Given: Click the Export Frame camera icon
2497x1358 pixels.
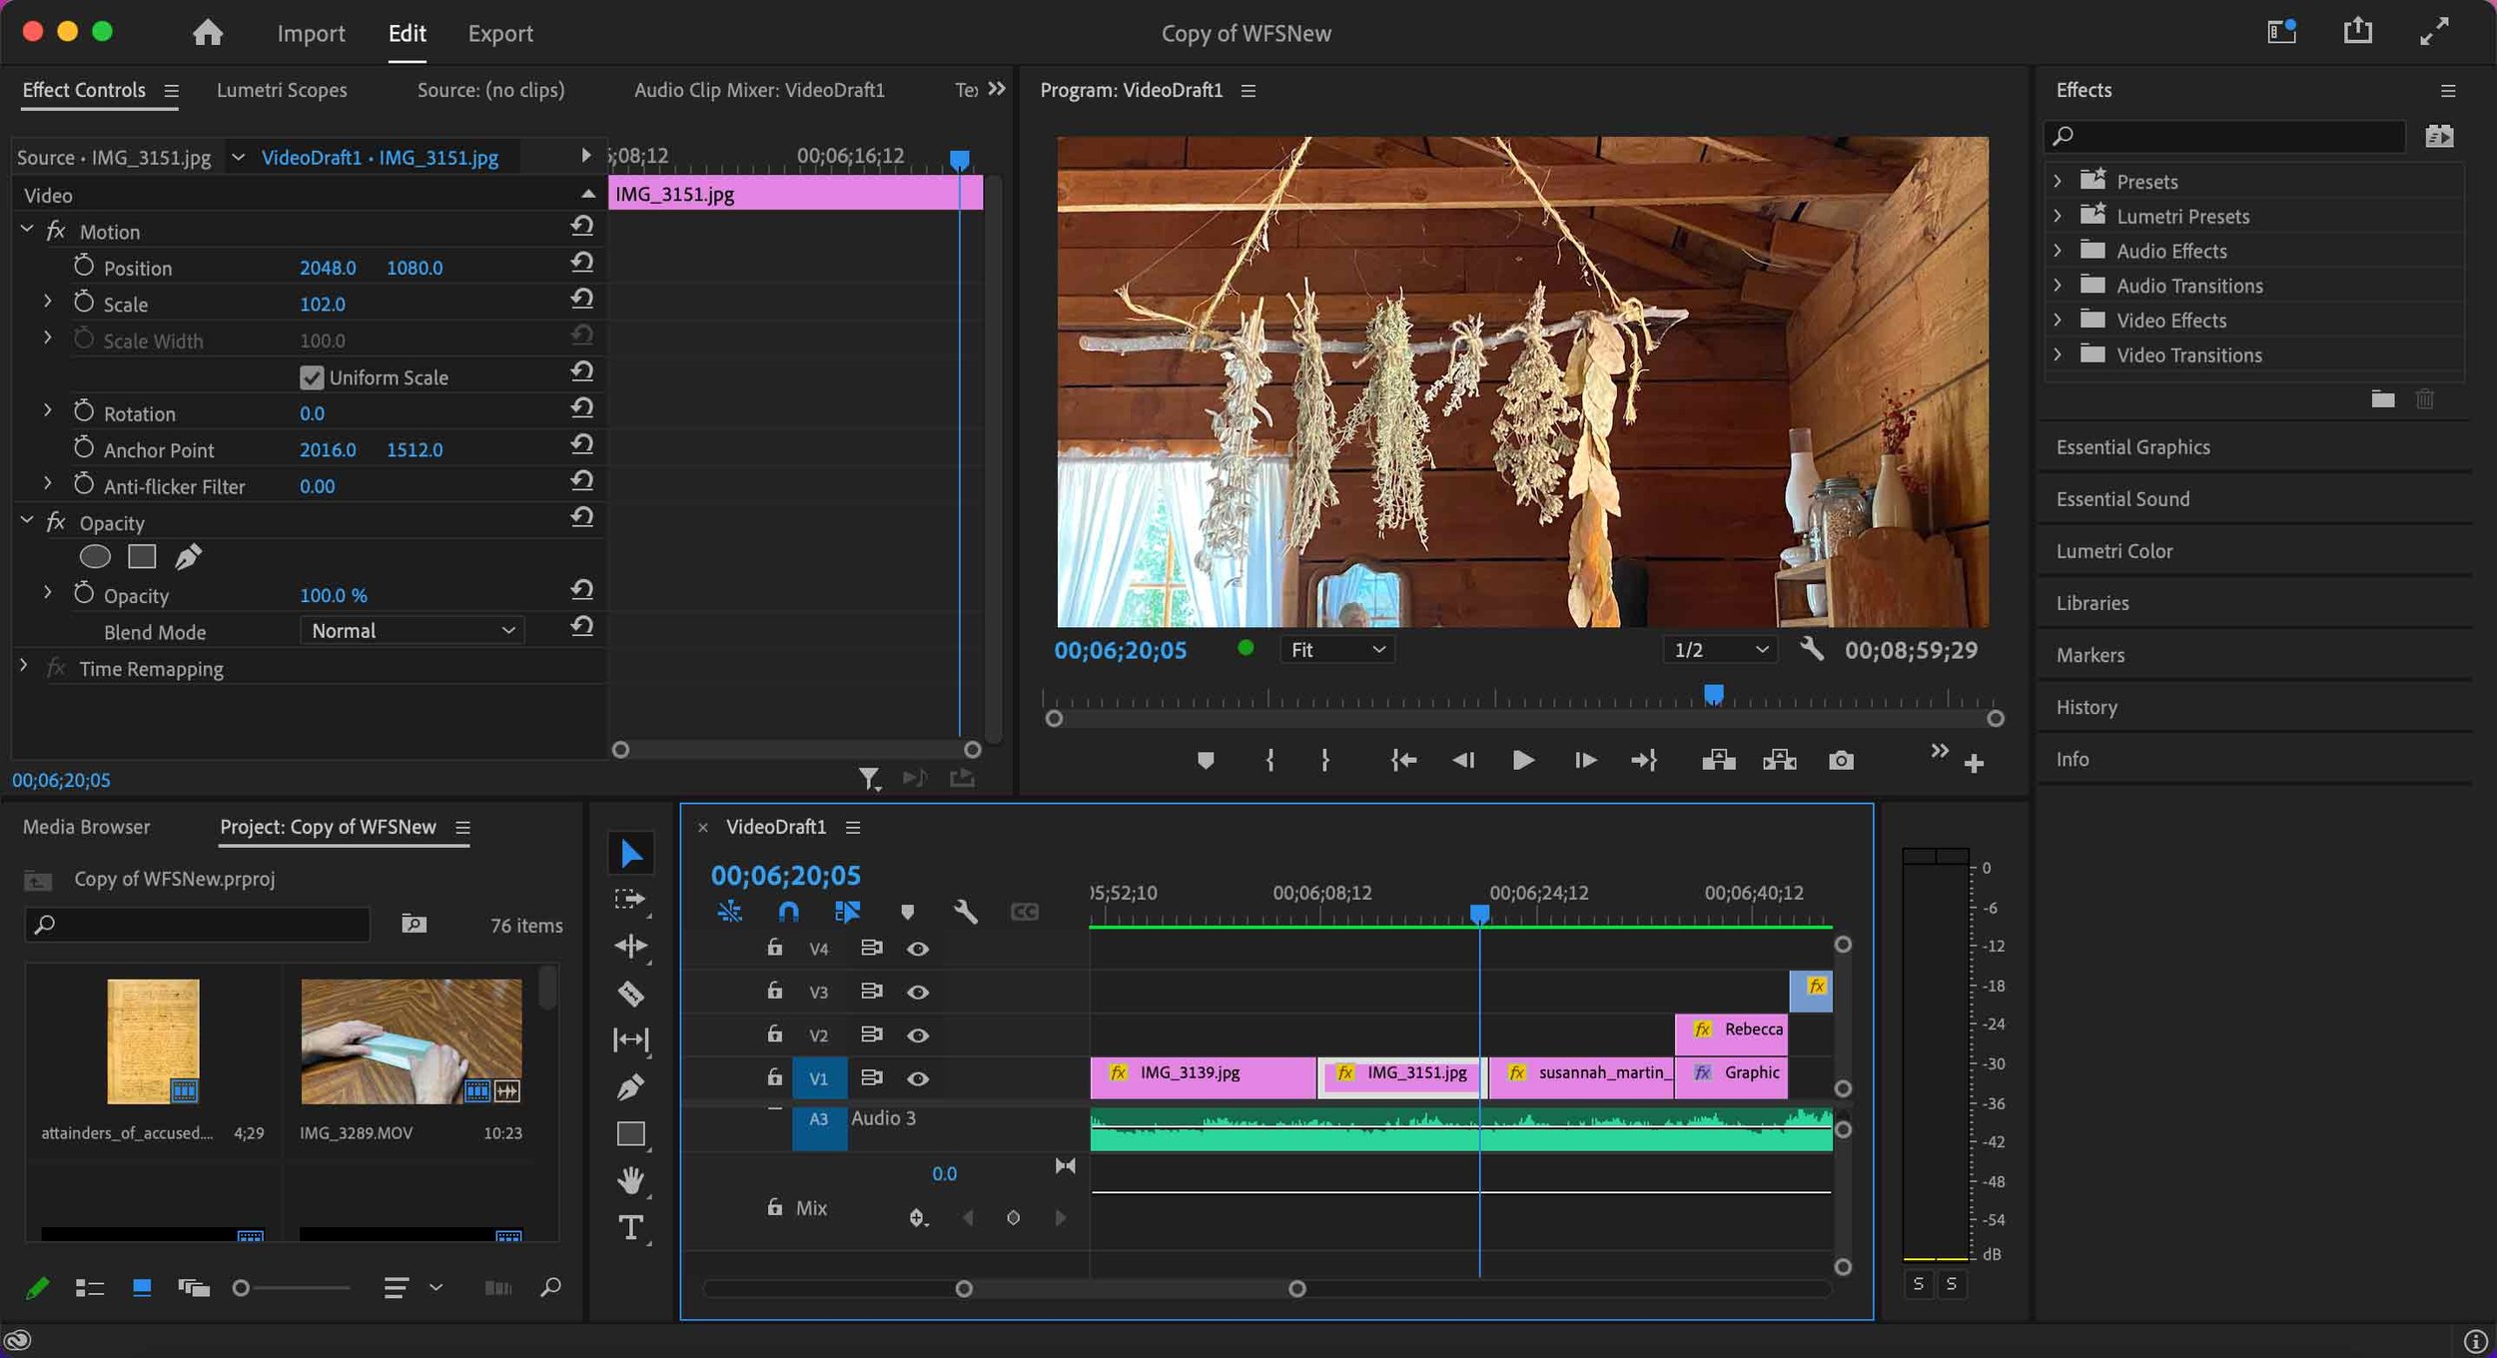Looking at the screenshot, I should (x=1841, y=761).
